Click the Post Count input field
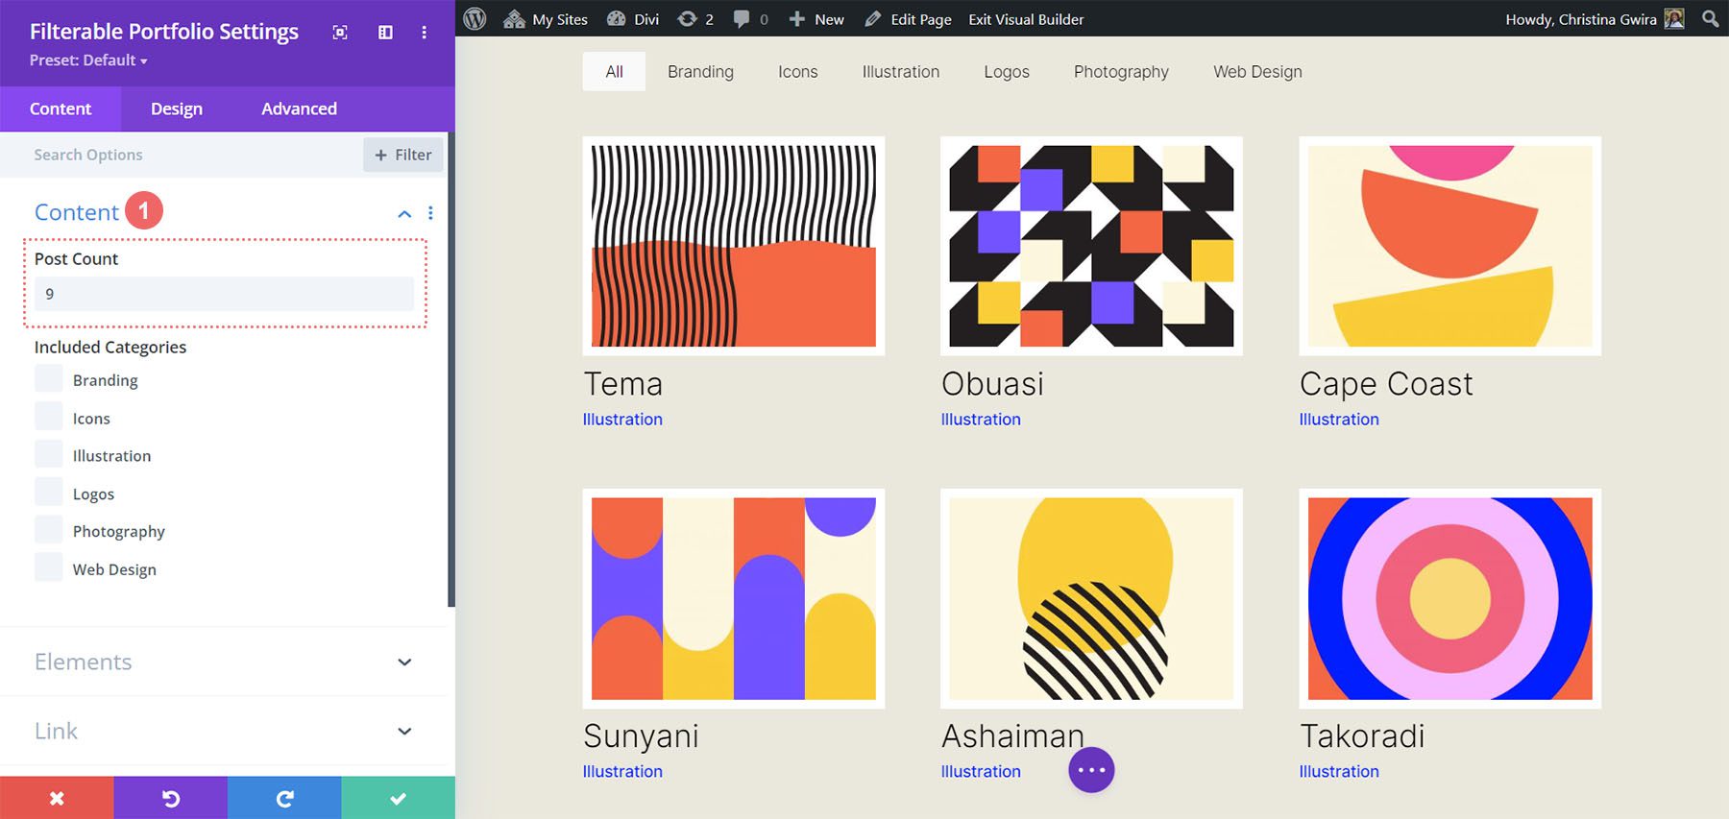 click(224, 294)
